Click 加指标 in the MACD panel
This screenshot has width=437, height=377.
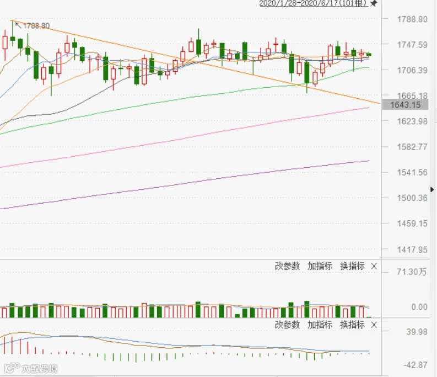coord(320,325)
